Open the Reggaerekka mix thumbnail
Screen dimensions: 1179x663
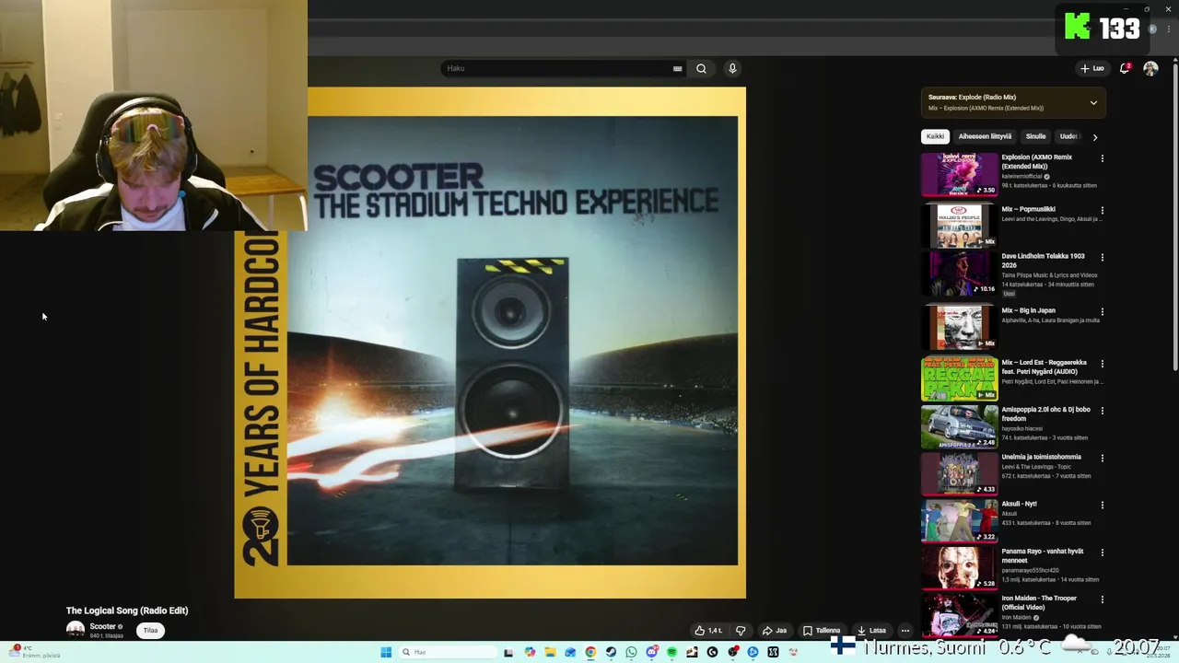960,378
